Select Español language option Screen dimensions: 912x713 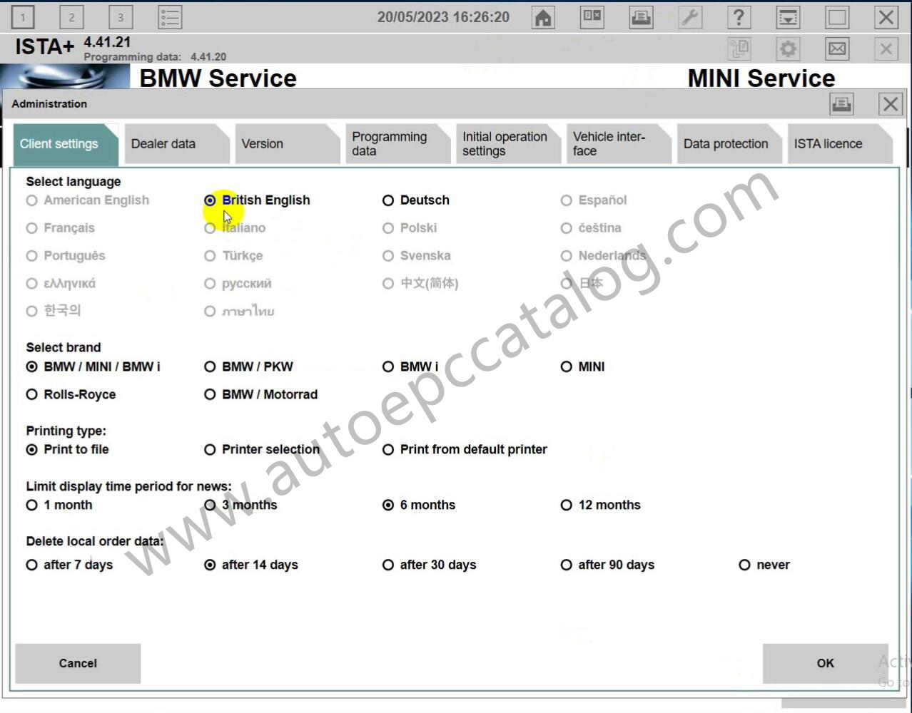tap(594, 200)
